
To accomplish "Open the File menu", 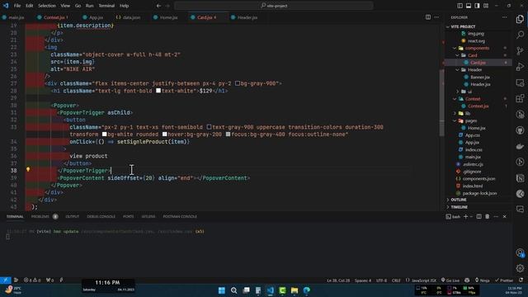I will 17,6.
